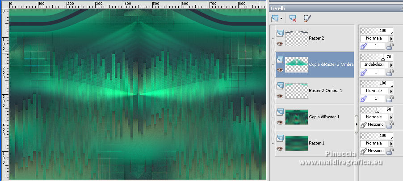
Task: Click Nessuno link field of Copia diRaster 1
Action: click(x=376, y=125)
